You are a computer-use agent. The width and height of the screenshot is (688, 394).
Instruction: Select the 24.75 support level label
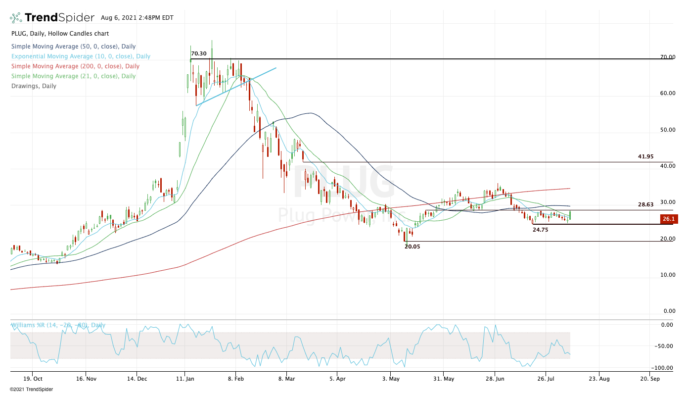tap(541, 230)
